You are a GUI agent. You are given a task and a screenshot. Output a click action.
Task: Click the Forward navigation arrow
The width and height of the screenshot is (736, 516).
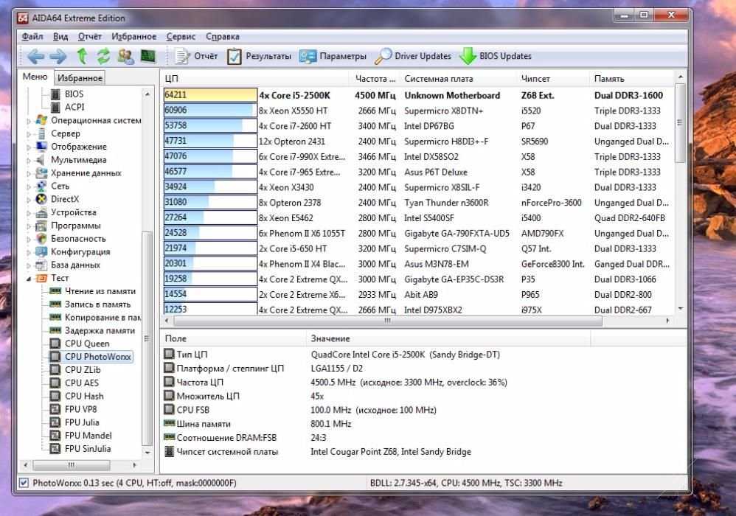tap(58, 56)
